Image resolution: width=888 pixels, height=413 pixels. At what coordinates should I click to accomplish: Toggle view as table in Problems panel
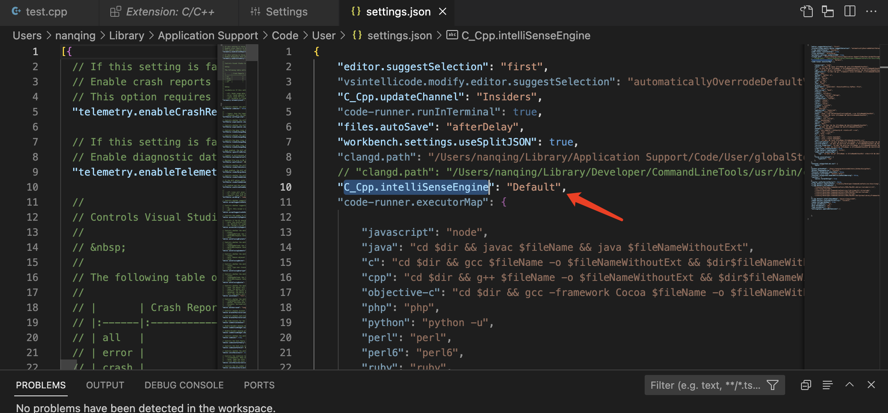[827, 385]
